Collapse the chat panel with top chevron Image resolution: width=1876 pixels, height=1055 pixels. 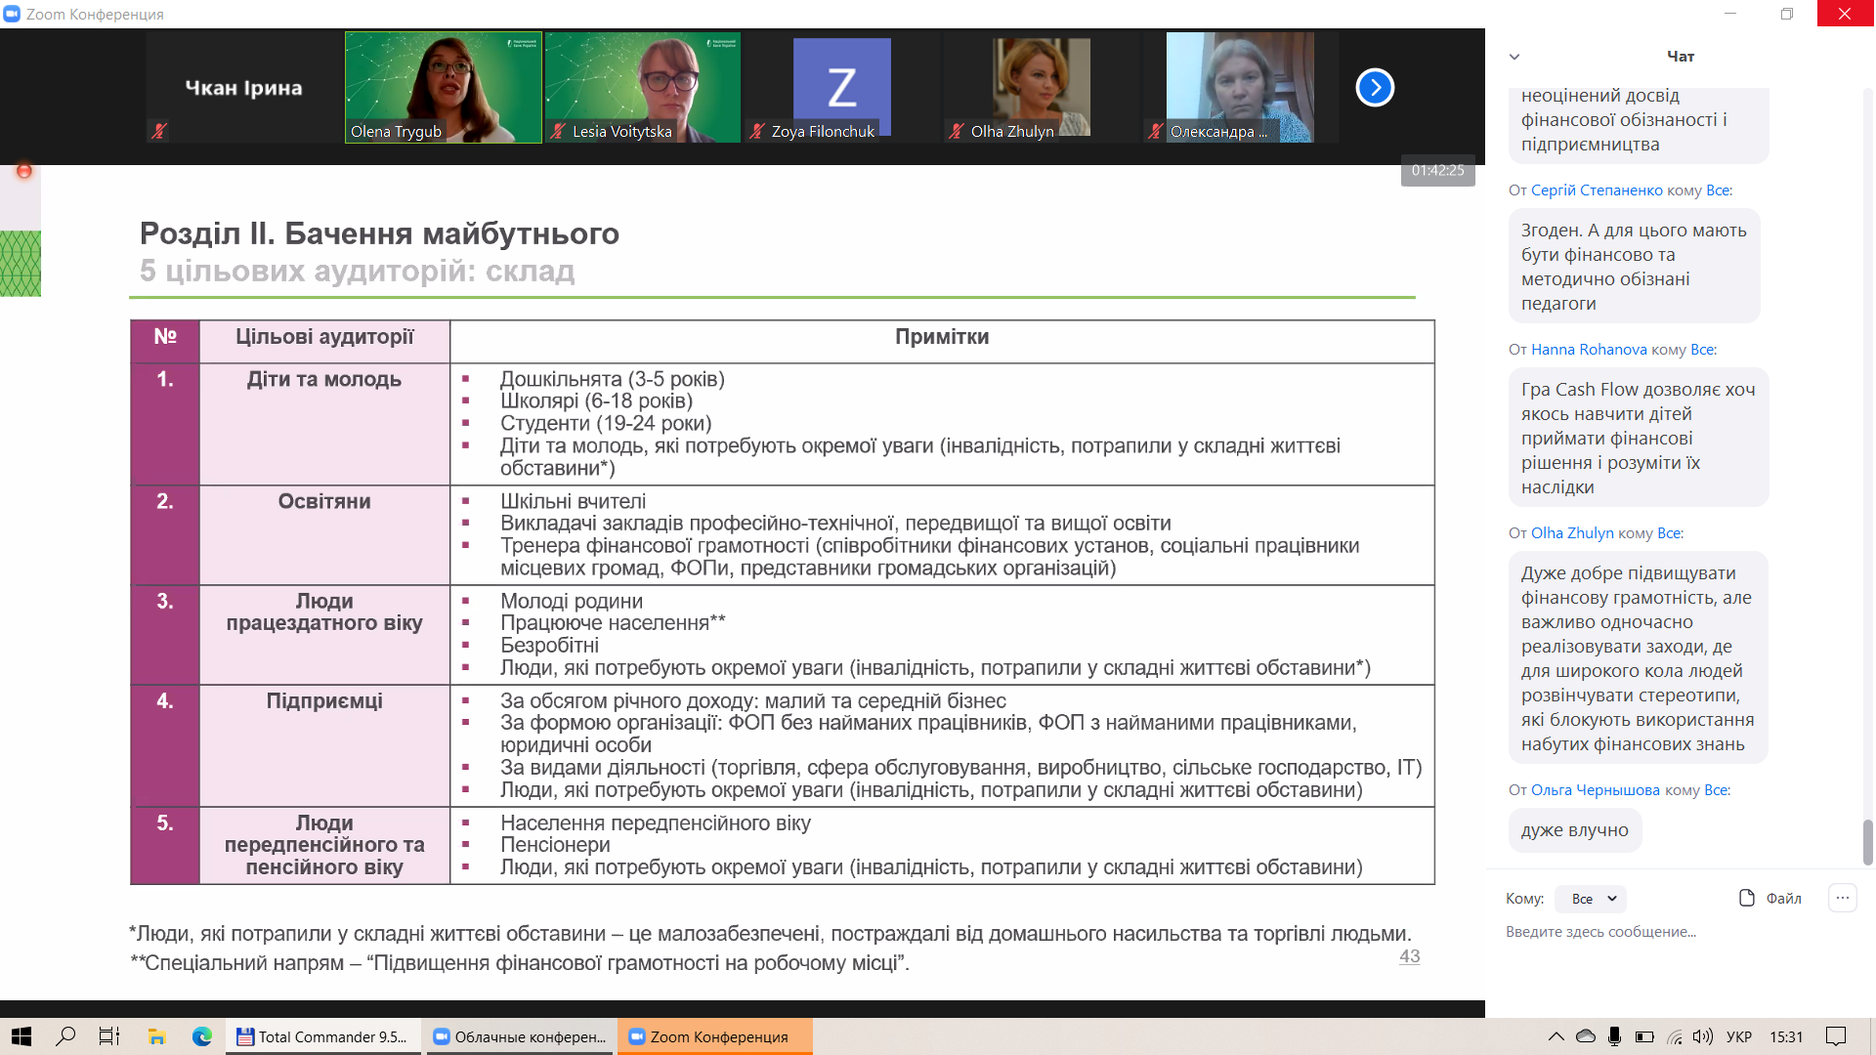1514,57
